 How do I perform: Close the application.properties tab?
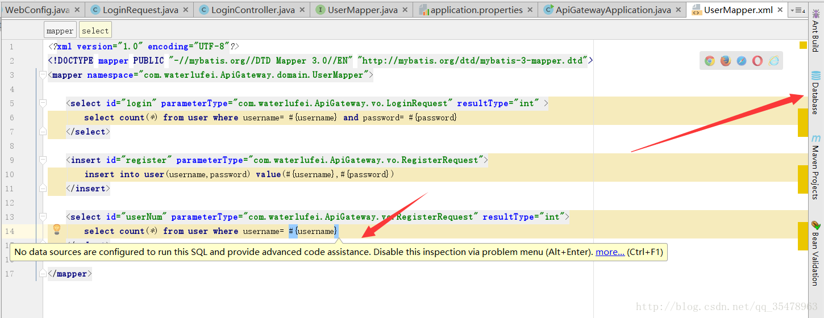pos(530,10)
